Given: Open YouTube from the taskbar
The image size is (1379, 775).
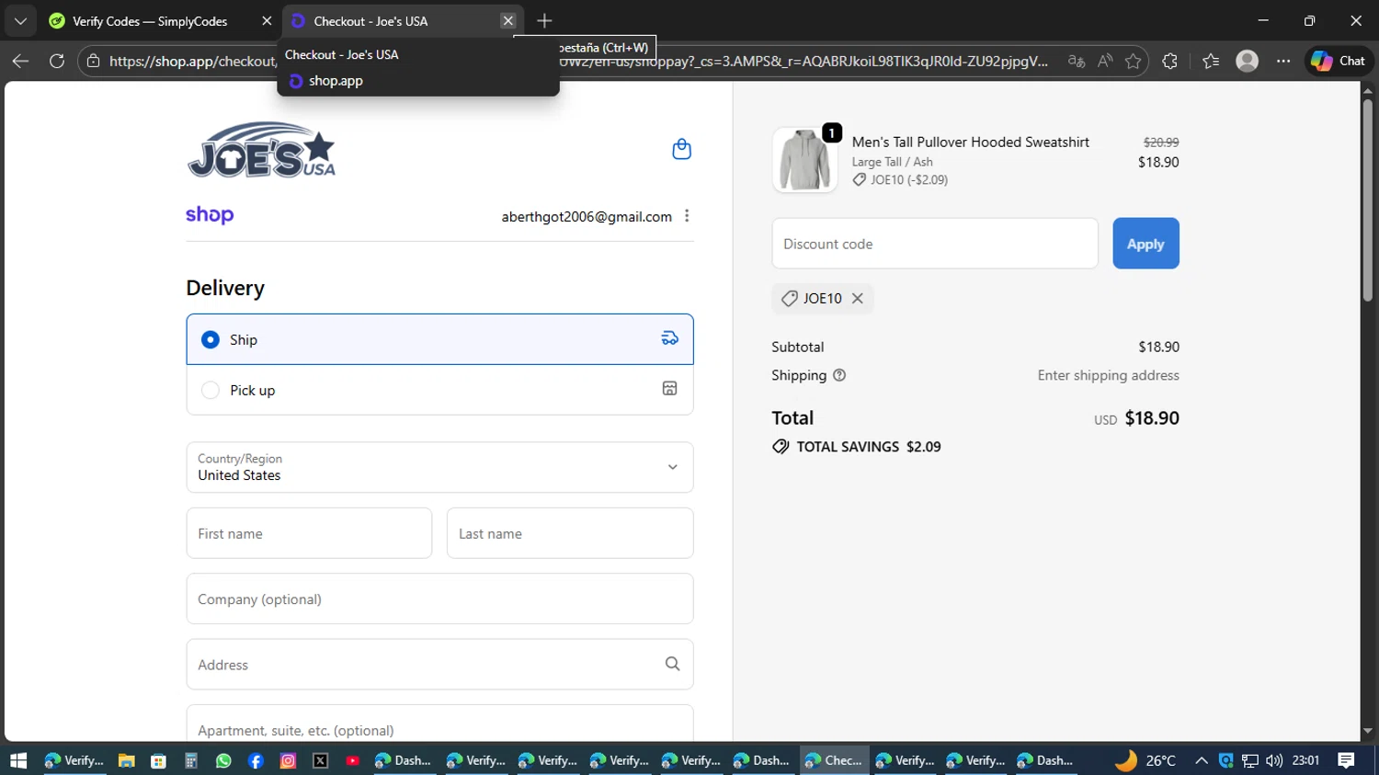Looking at the screenshot, I should click(352, 760).
